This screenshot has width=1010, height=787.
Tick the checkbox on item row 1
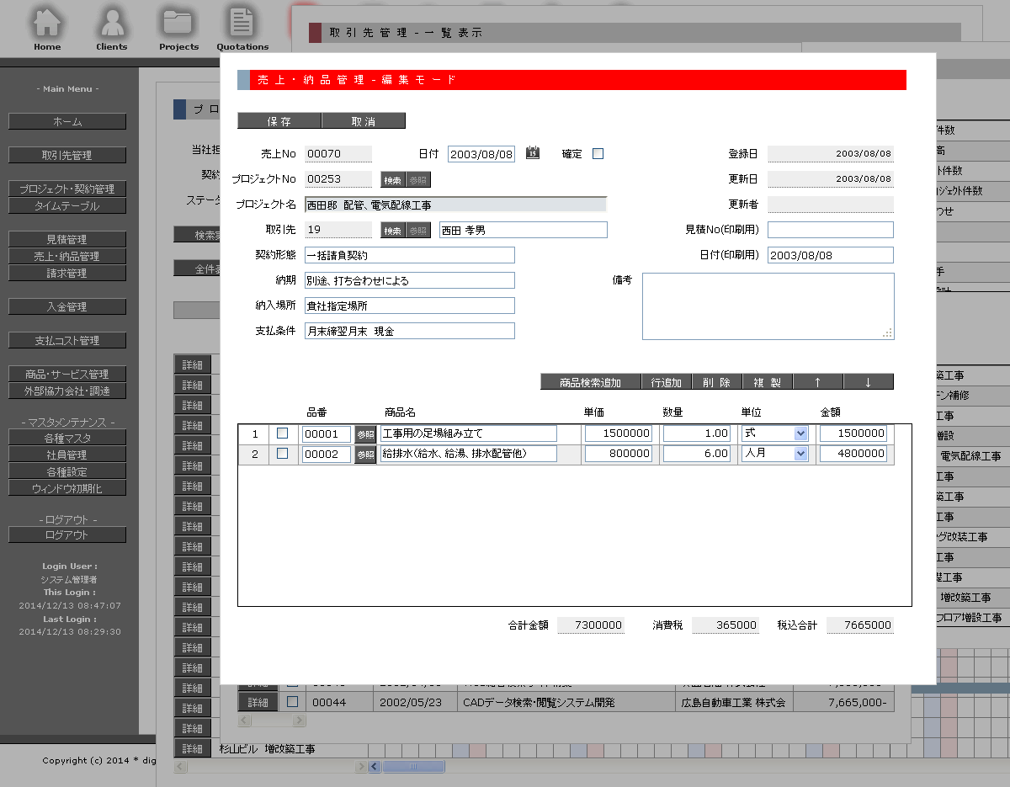[282, 433]
